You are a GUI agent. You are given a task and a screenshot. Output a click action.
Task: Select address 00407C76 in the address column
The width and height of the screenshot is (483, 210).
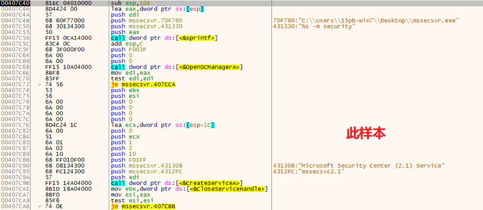[x=15, y=102]
